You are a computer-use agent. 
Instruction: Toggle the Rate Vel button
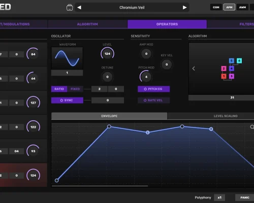153,100
